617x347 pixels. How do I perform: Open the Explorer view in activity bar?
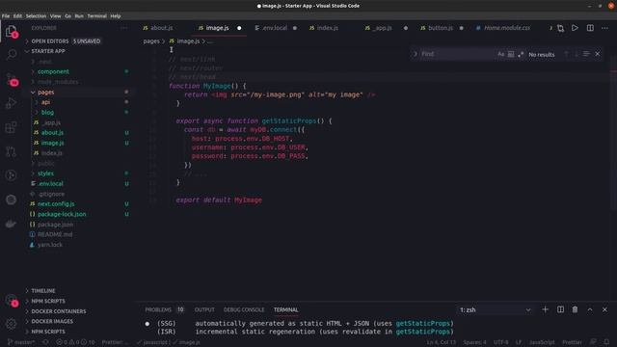coord(11,31)
